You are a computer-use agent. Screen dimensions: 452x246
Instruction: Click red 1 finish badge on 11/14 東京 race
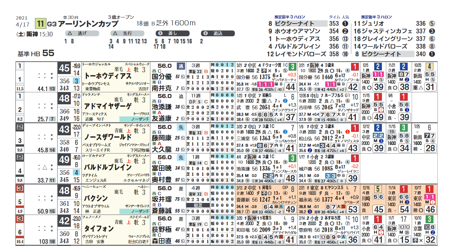click(403, 189)
